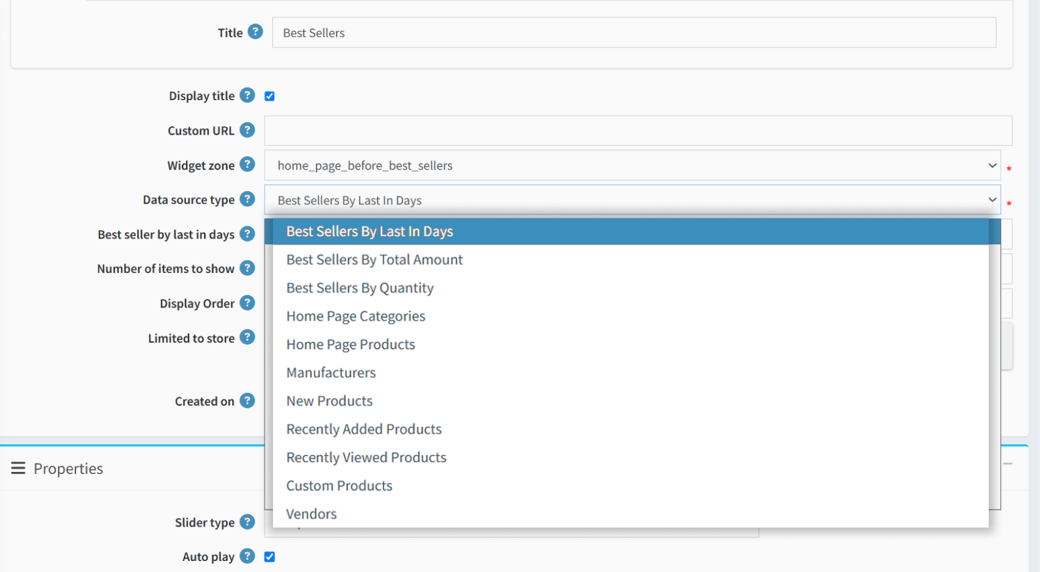Show help icon for Display title

coord(247,95)
